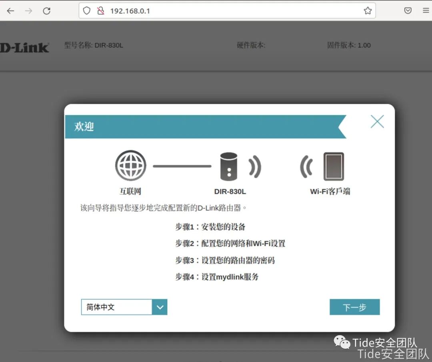Click the 步骤4 mydlink service text
This screenshot has width=432, height=362.
(x=217, y=277)
